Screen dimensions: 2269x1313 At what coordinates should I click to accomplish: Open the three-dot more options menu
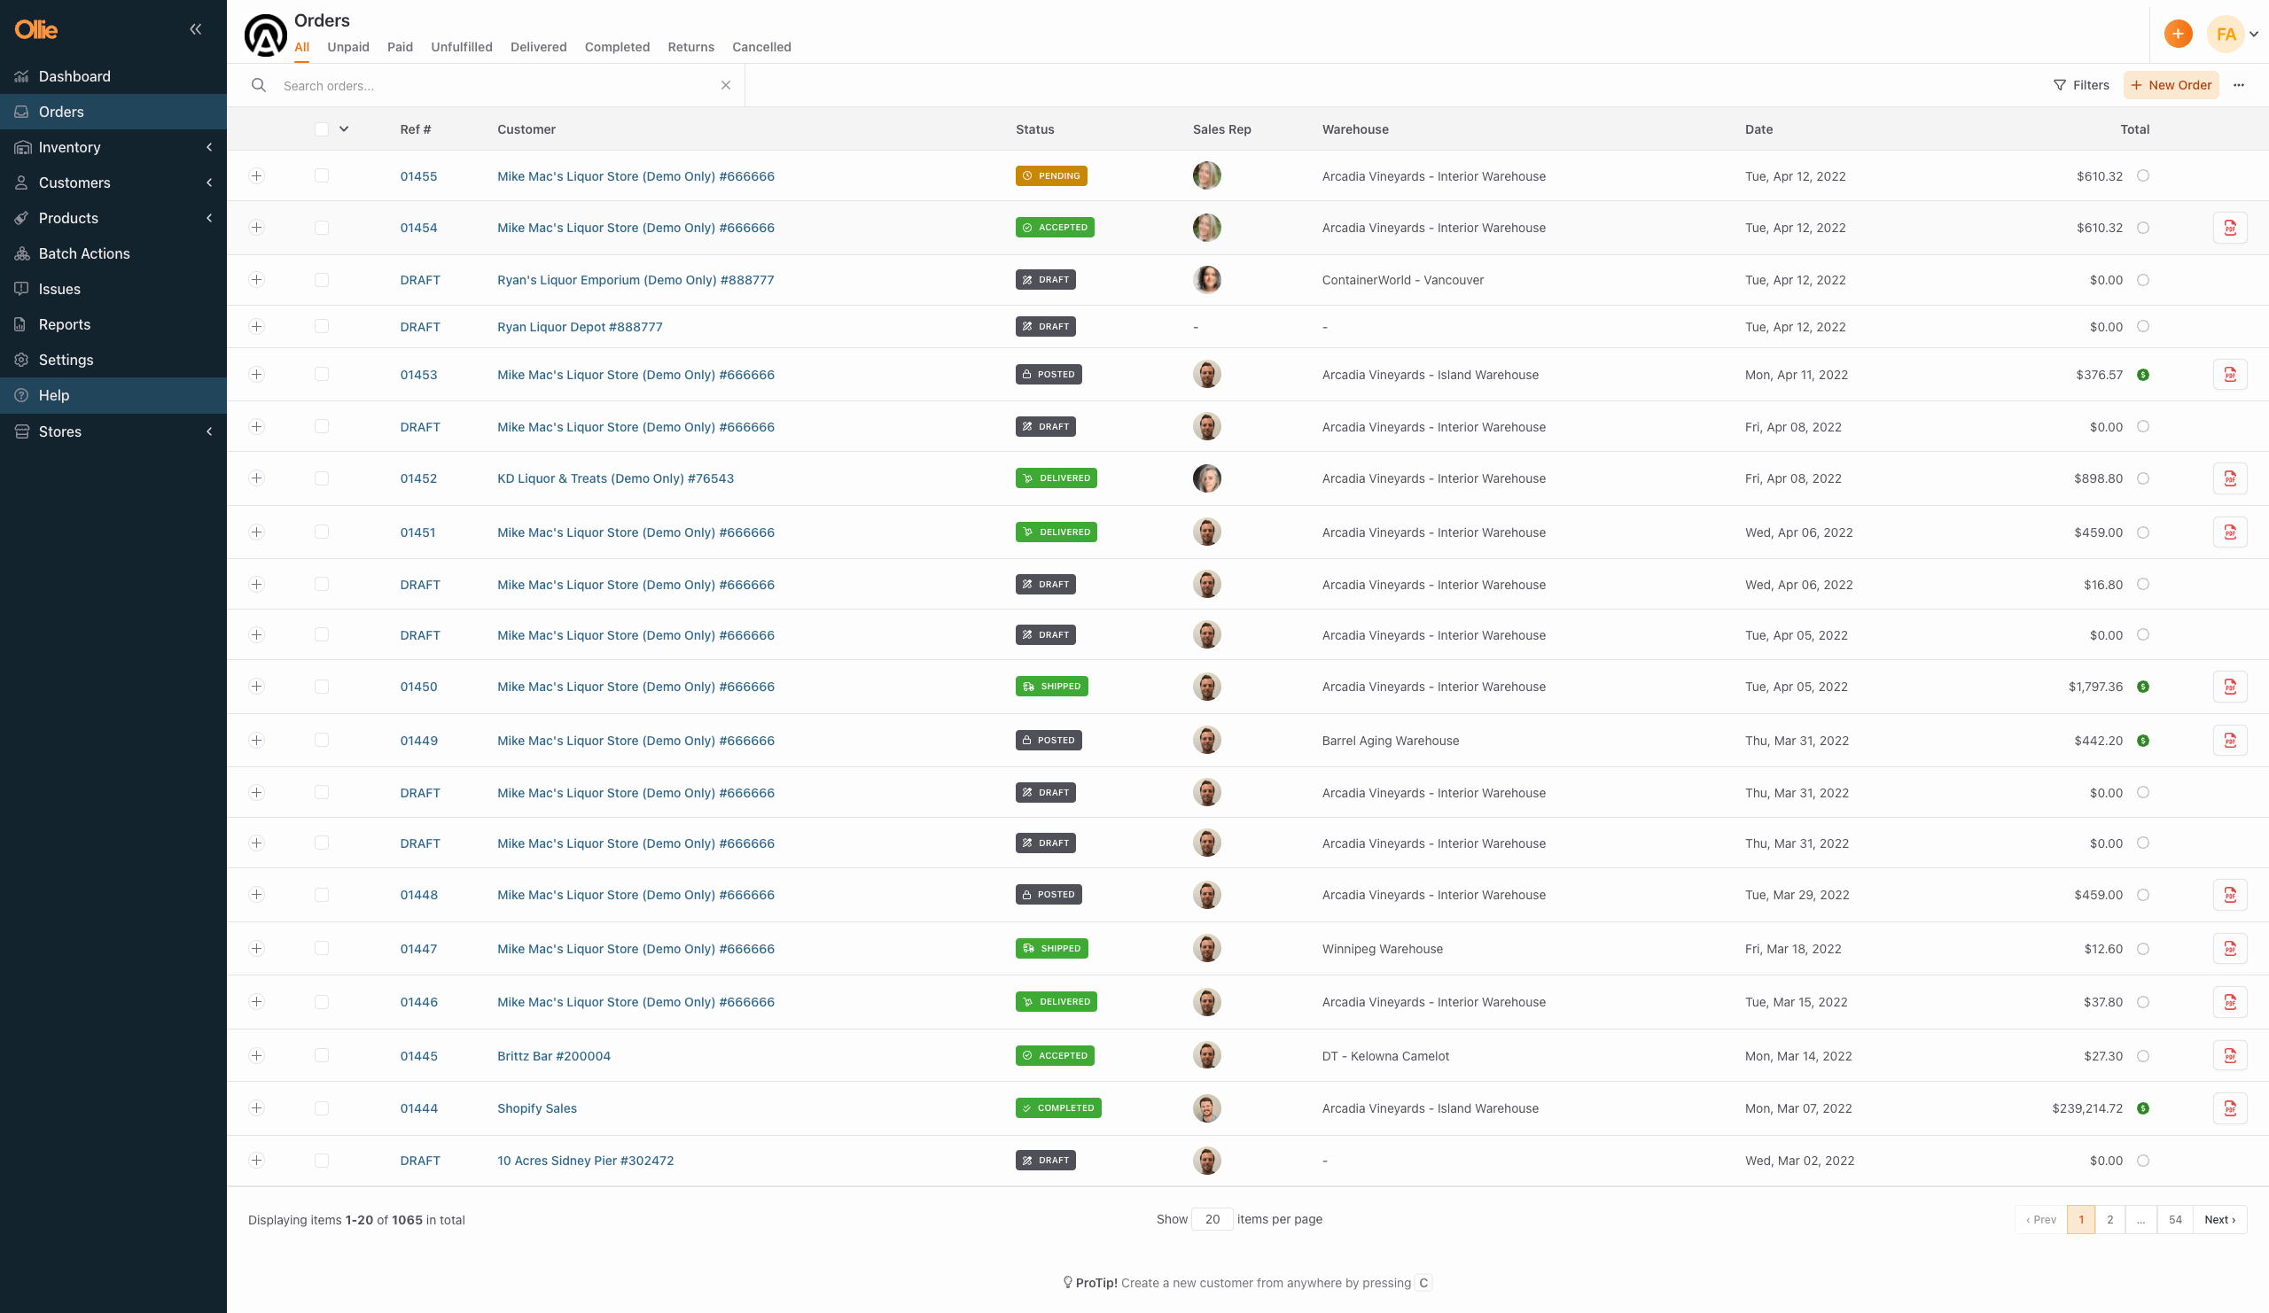pyautogui.click(x=2238, y=85)
